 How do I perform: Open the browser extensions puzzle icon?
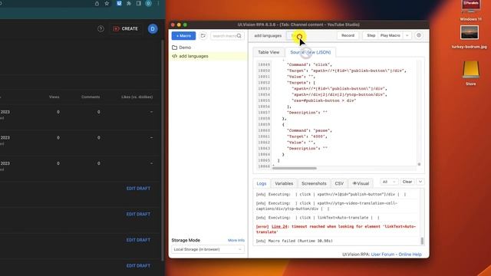click(x=129, y=3)
